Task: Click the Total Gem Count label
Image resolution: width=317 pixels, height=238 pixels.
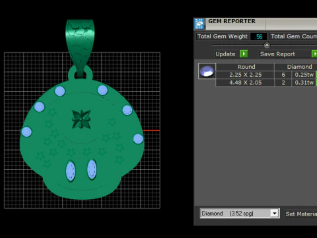Action: click(x=293, y=36)
